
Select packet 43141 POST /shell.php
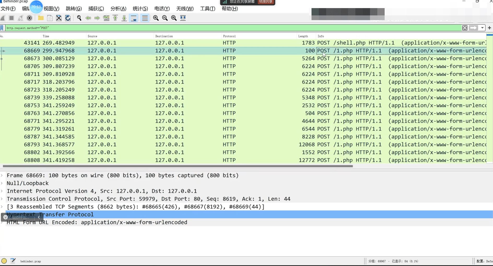point(243,43)
